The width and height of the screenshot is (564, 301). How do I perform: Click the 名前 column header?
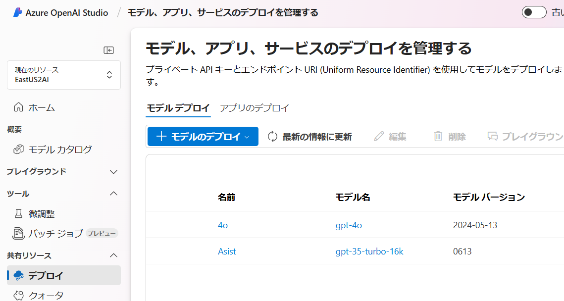pyautogui.click(x=226, y=197)
